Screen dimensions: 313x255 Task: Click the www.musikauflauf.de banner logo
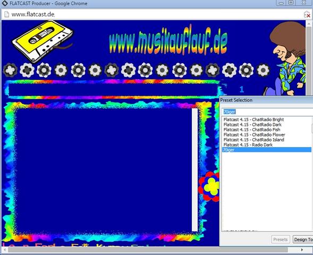coord(168,40)
